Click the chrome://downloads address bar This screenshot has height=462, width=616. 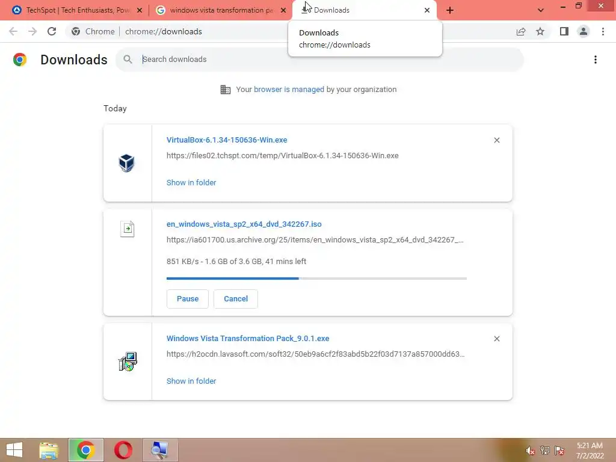click(164, 31)
